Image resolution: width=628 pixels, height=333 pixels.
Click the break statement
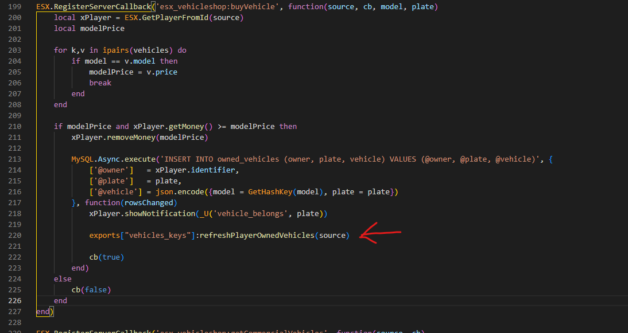(x=100, y=83)
